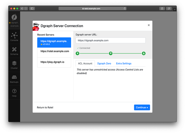Image resolution: width=185 pixels, height=133 pixels.
Task: Click the Dgraph server URL input field
Action: point(110,41)
